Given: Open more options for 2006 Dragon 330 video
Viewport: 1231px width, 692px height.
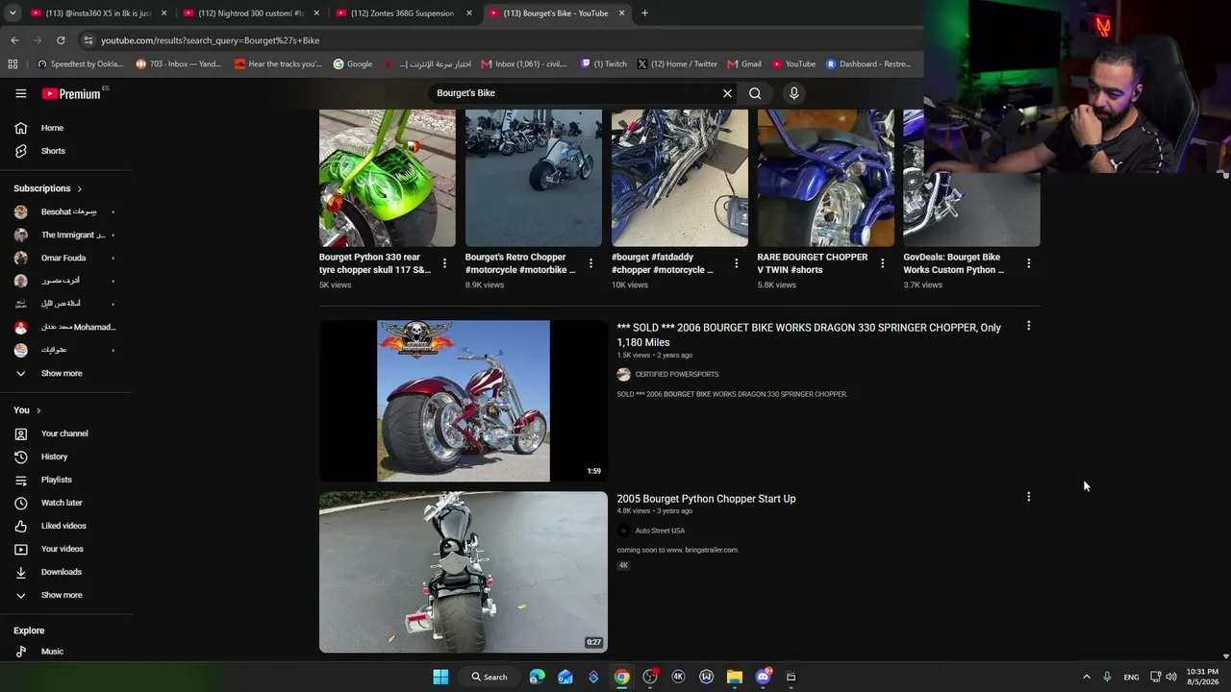Looking at the screenshot, I should coord(1028,326).
